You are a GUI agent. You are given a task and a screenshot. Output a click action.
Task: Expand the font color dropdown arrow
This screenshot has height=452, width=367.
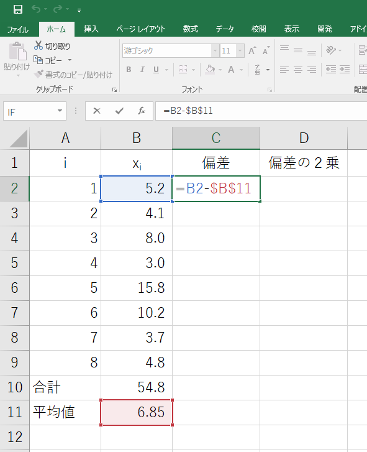pos(241,70)
